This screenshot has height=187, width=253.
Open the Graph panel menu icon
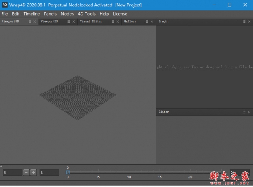[245, 21]
